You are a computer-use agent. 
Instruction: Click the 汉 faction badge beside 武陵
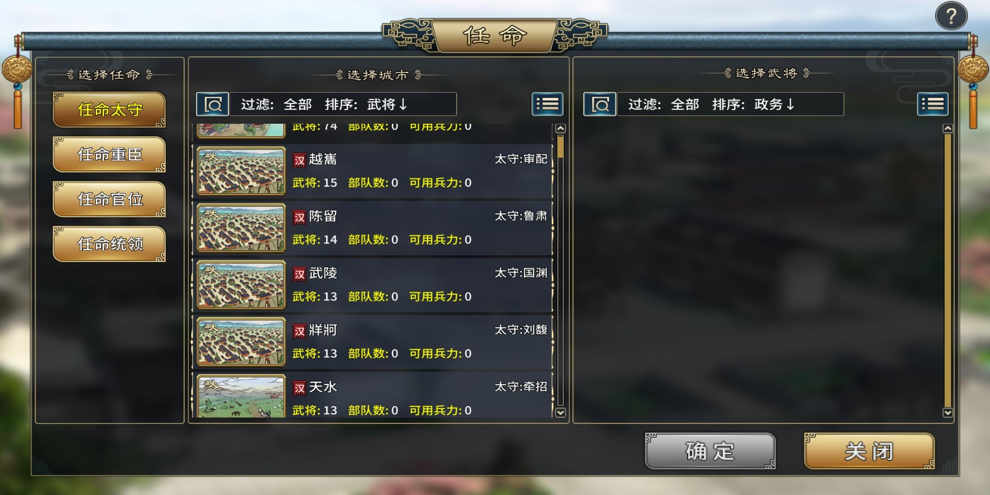point(299,275)
